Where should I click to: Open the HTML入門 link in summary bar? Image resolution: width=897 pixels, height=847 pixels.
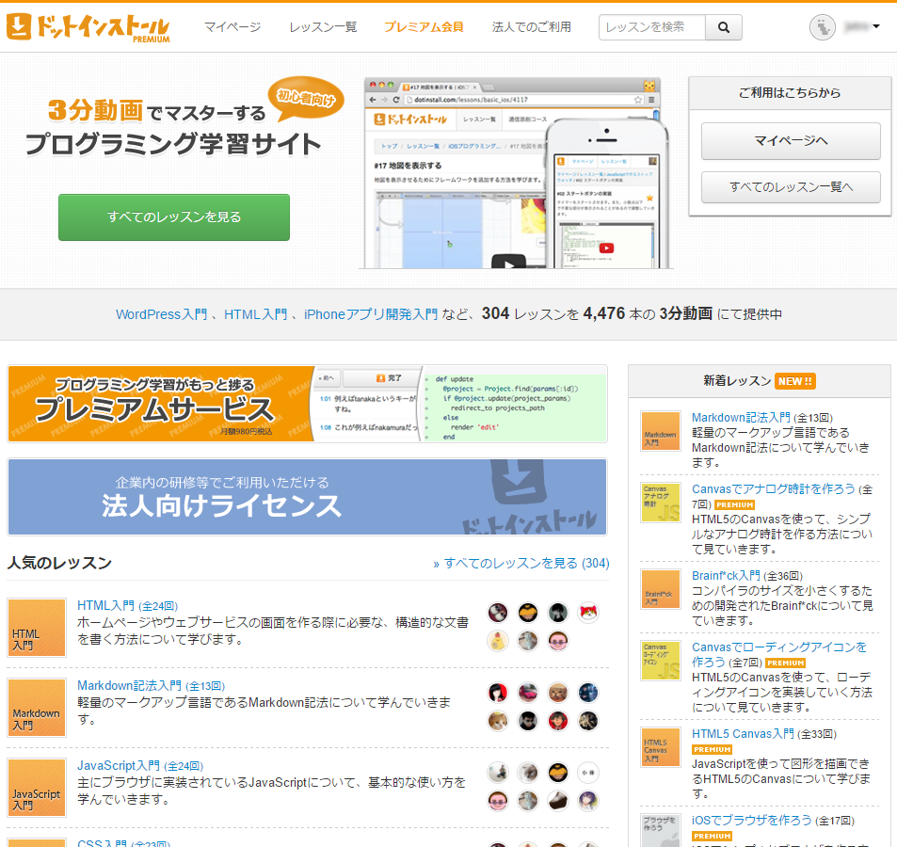click(256, 314)
